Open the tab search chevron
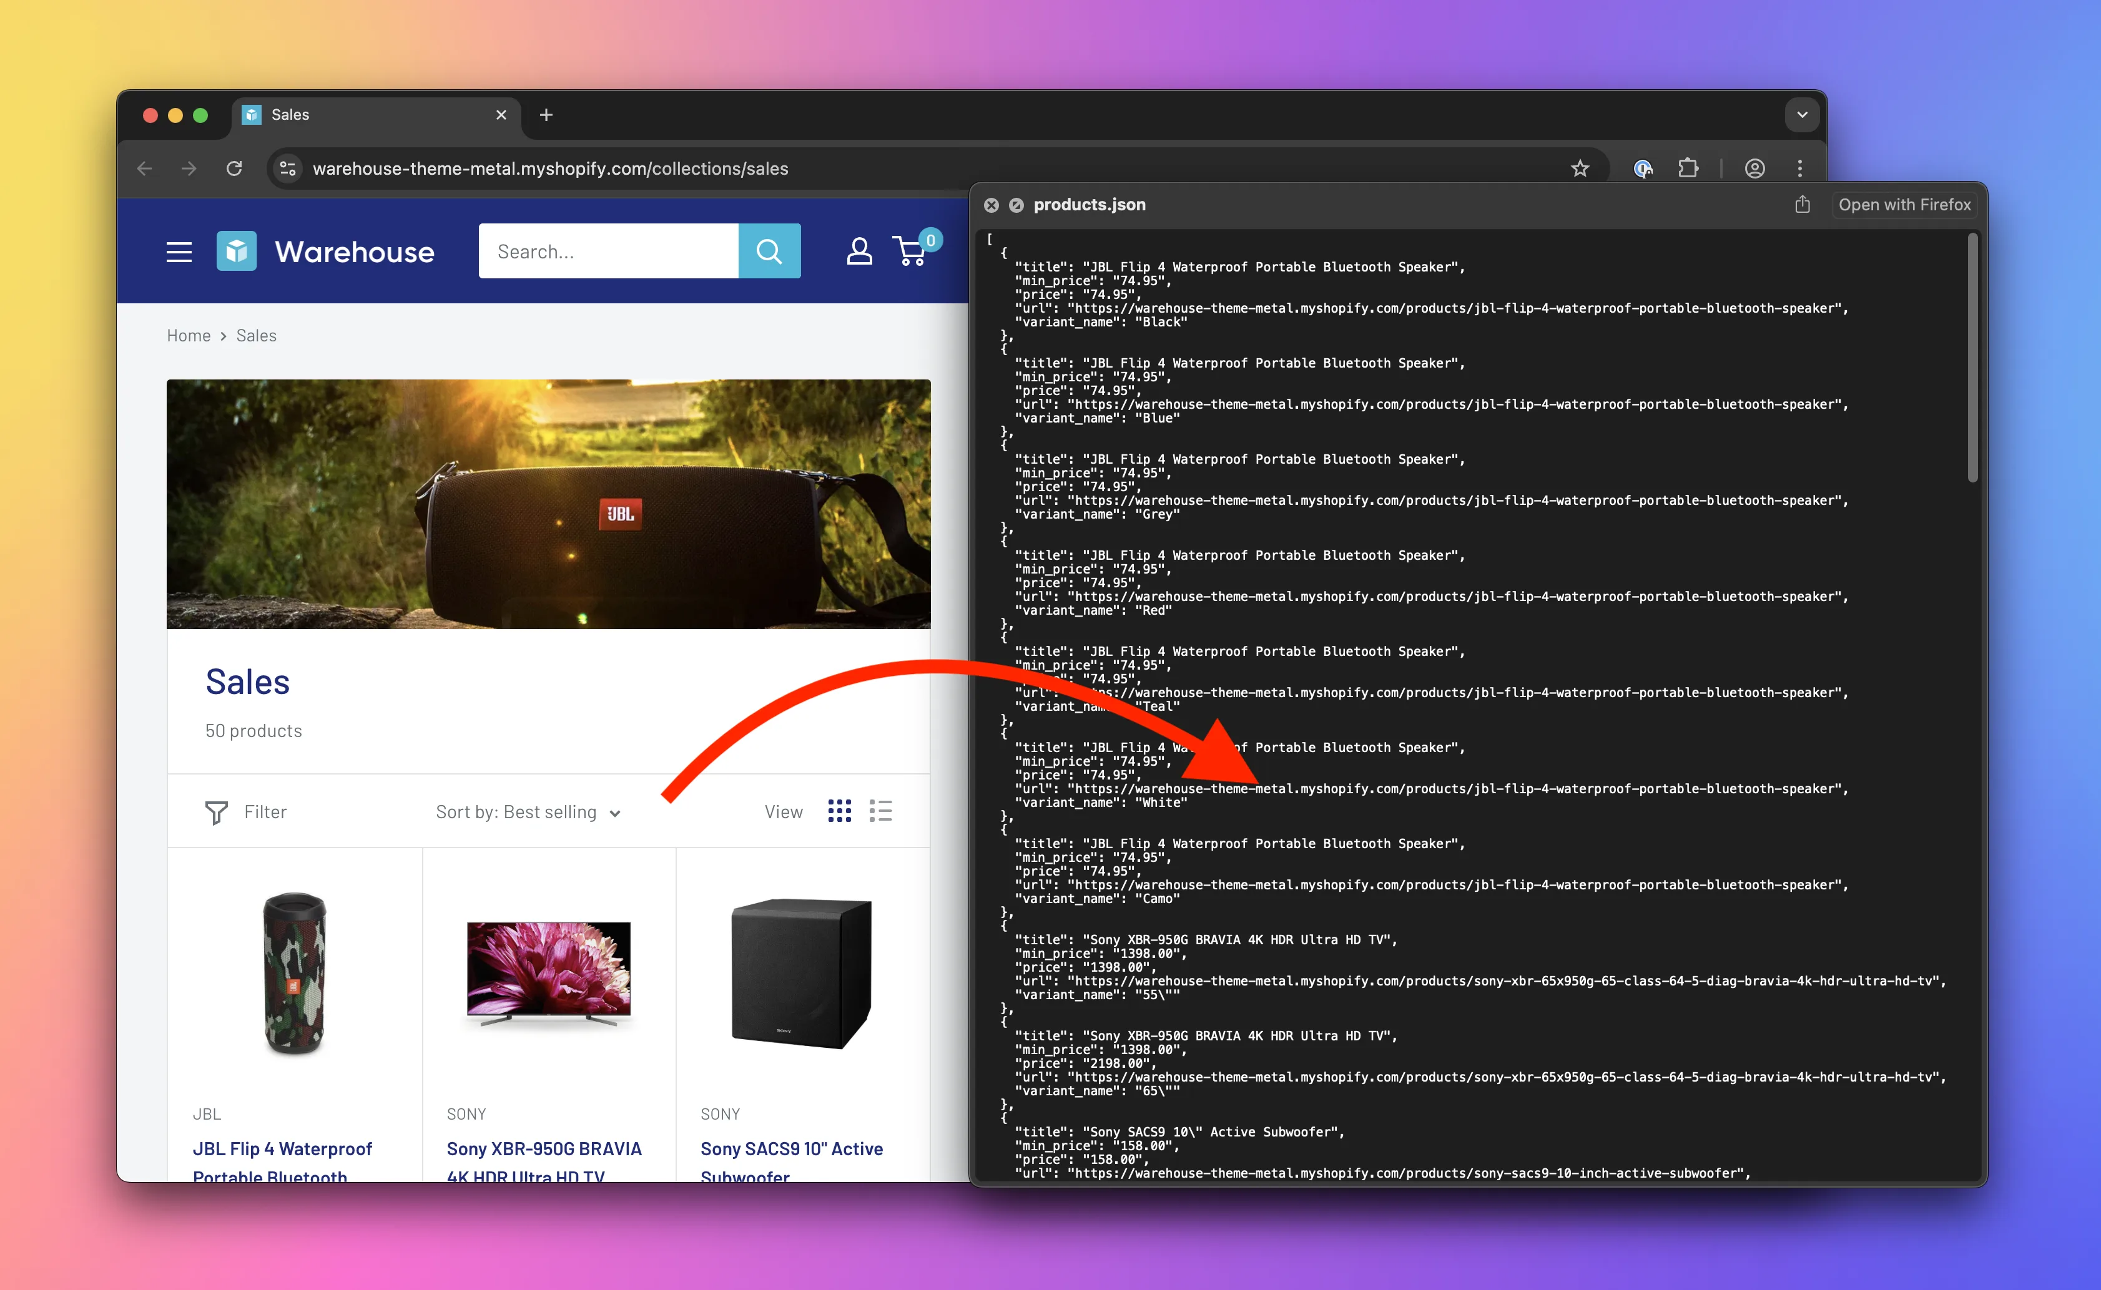Viewport: 2101px width, 1290px height. [1801, 114]
